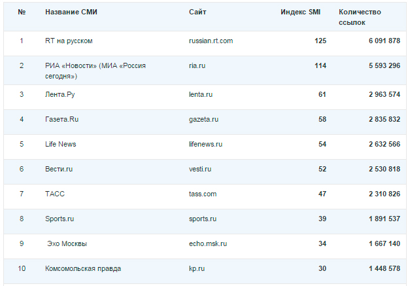Screen dimensions: 410x286
Task: Select the link count 6 091 878
Action: 384,41
